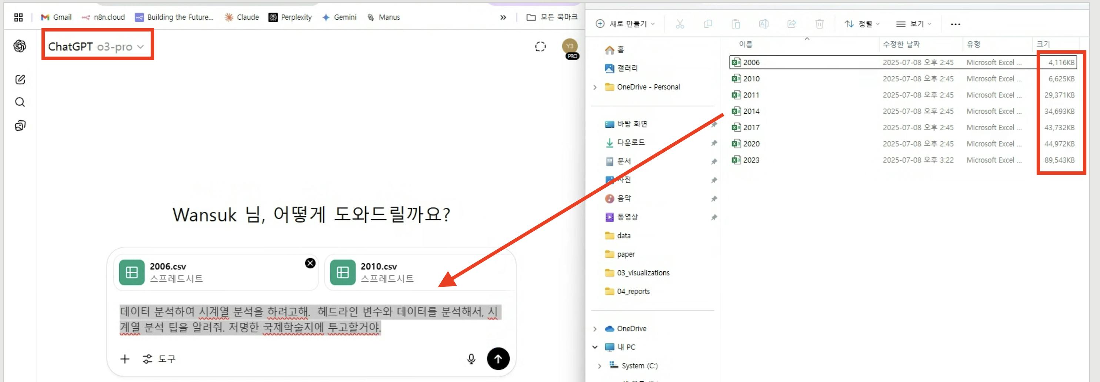Screen dimensions: 1100x382
Task: Open the data folder in navigation pane
Action: pyautogui.click(x=618, y=235)
